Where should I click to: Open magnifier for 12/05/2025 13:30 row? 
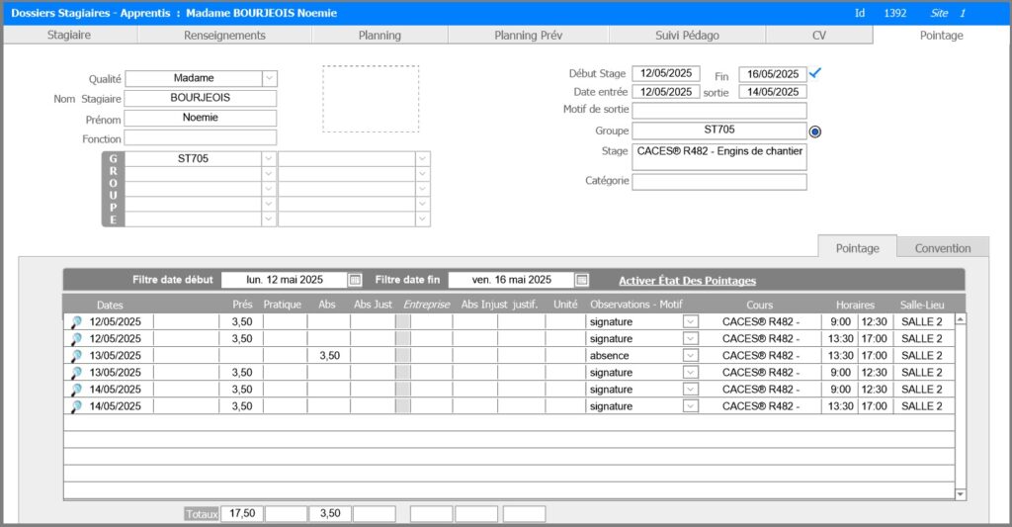click(76, 338)
